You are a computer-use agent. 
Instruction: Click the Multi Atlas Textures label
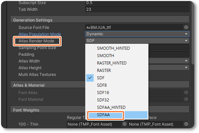click(x=37, y=75)
